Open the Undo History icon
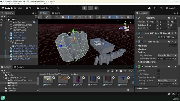180x101 pixels. point(155,8)
